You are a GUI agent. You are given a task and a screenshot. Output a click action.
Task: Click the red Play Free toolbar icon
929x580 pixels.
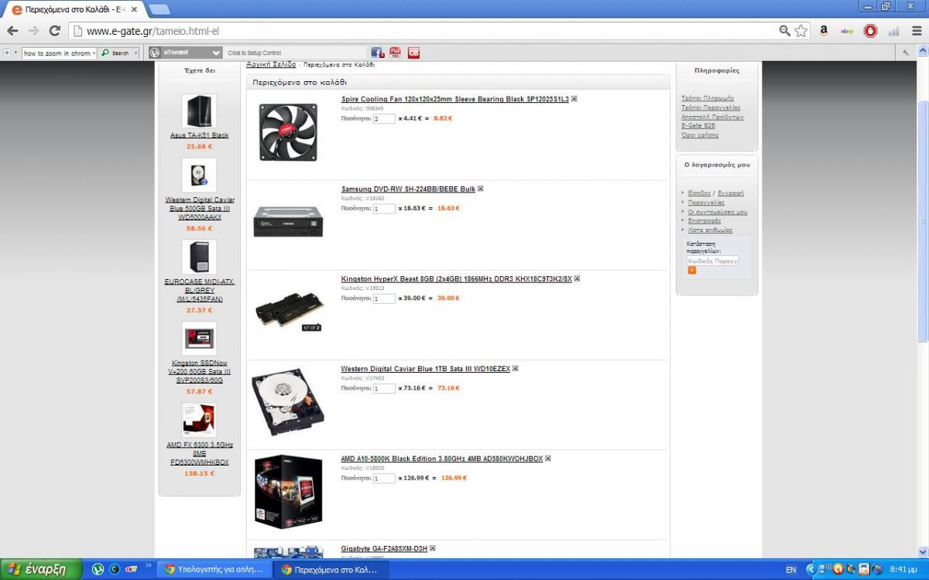point(395,53)
